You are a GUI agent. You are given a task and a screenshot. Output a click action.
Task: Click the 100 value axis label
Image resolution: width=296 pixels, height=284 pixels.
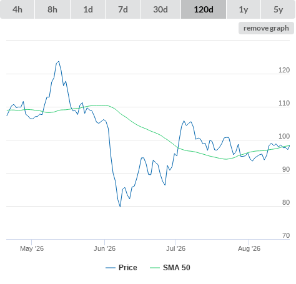(284, 136)
